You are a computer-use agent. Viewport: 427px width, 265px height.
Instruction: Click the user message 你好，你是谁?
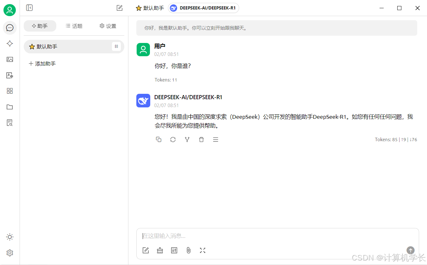tap(173, 66)
